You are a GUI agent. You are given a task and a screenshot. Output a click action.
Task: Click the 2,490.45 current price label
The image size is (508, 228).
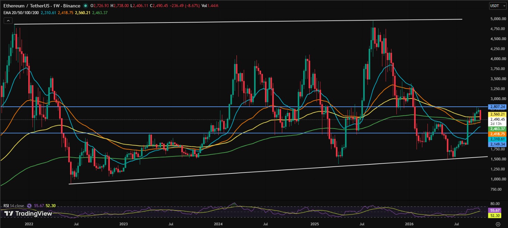point(497,119)
